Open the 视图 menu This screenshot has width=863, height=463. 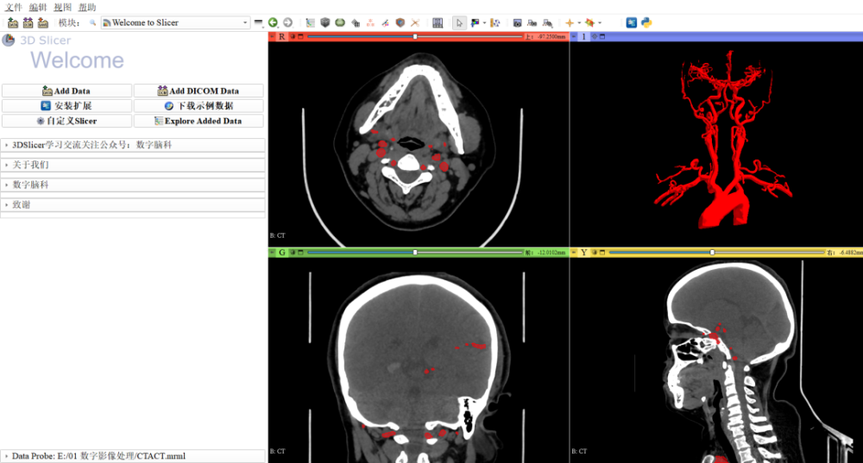click(x=63, y=7)
